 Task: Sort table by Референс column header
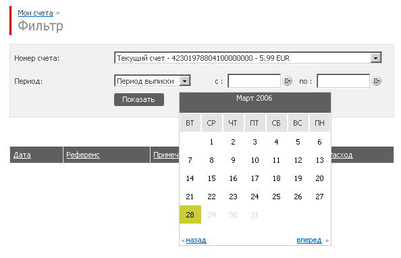83,155
